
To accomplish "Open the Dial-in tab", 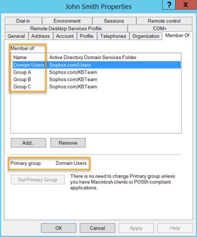I will pos(23,21).
